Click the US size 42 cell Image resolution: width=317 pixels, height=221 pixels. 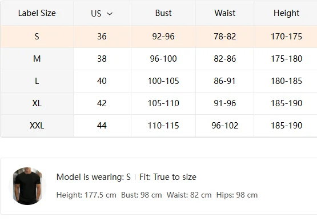click(x=102, y=103)
